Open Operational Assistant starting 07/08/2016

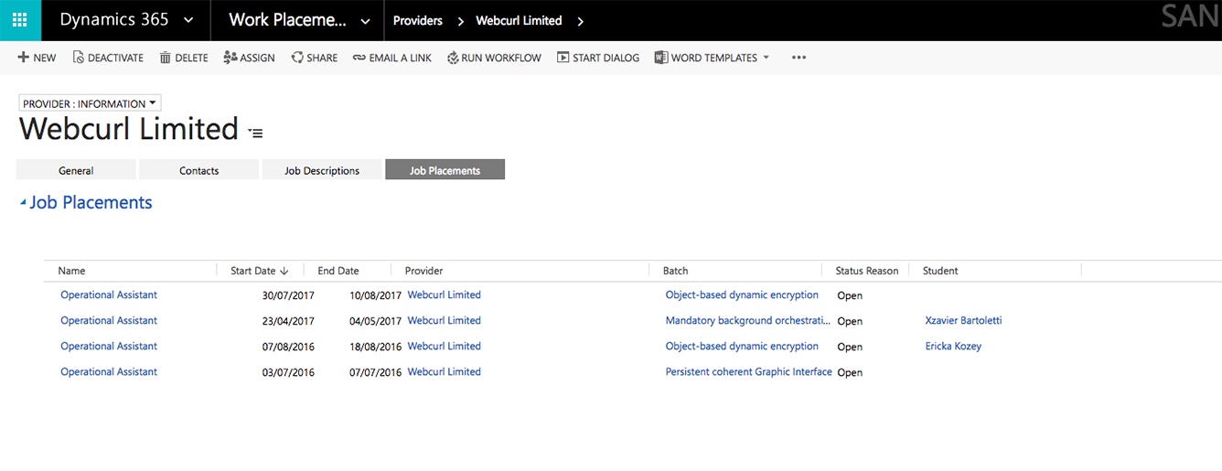coord(109,346)
